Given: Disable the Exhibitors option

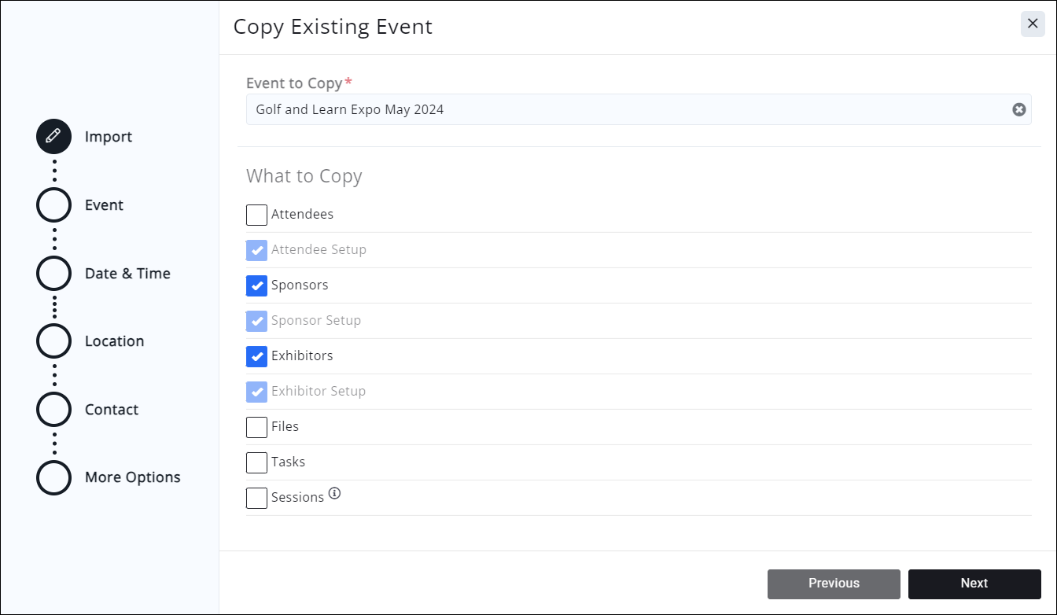Looking at the screenshot, I should click(256, 355).
